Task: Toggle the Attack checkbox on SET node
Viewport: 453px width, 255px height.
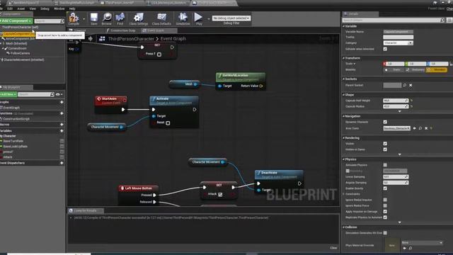Action: tap(220, 195)
